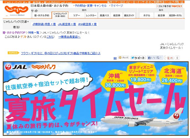190x138 pixels.
Task: Click '夏休みの旅行予約は、今がチャンス!' text
Action: click(x=52, y=125)
